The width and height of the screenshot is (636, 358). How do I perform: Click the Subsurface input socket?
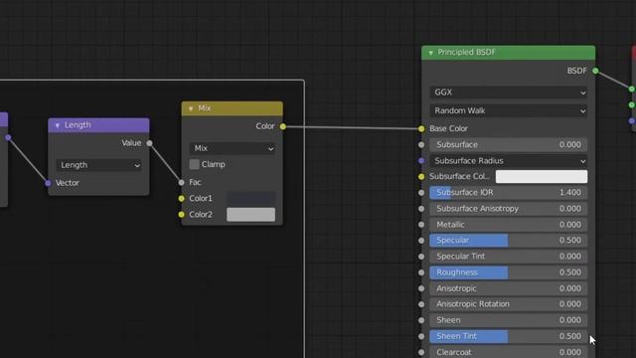point(421,145)
